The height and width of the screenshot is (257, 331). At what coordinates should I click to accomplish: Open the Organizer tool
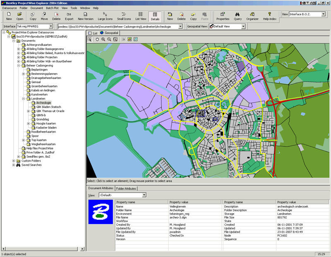tap(252, 16)
